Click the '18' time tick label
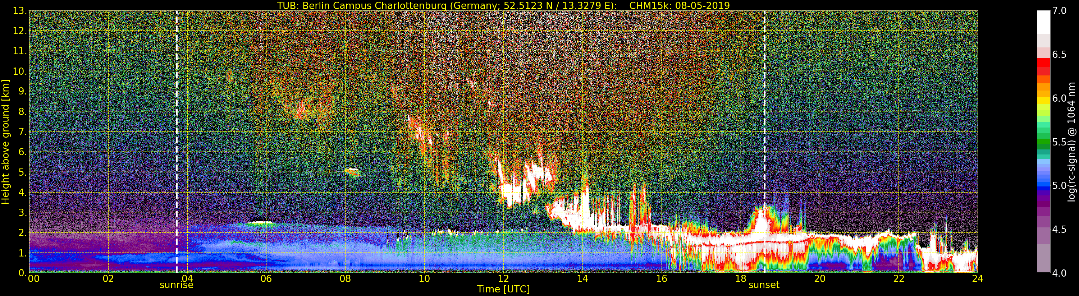Screen dimensions: 1079x296 click(x=741, y=279)
